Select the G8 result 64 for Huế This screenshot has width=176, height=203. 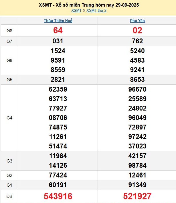coord(58,30)
